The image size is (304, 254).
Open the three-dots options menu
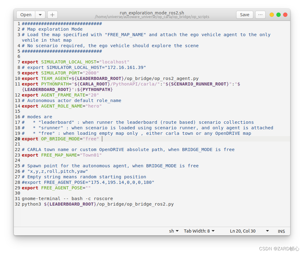260,15
